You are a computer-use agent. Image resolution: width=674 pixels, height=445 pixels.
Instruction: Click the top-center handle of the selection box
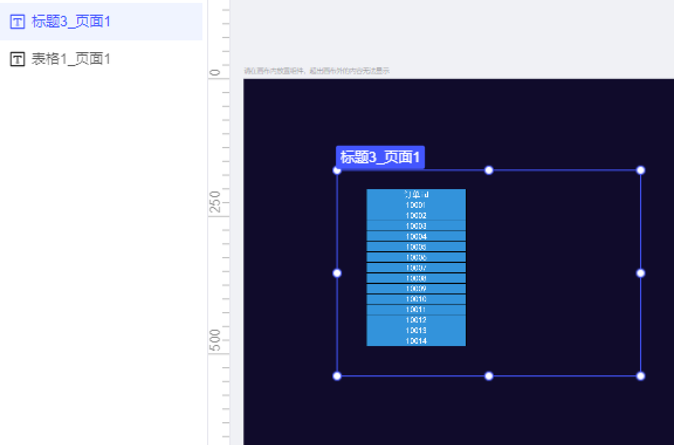(489, 170)
